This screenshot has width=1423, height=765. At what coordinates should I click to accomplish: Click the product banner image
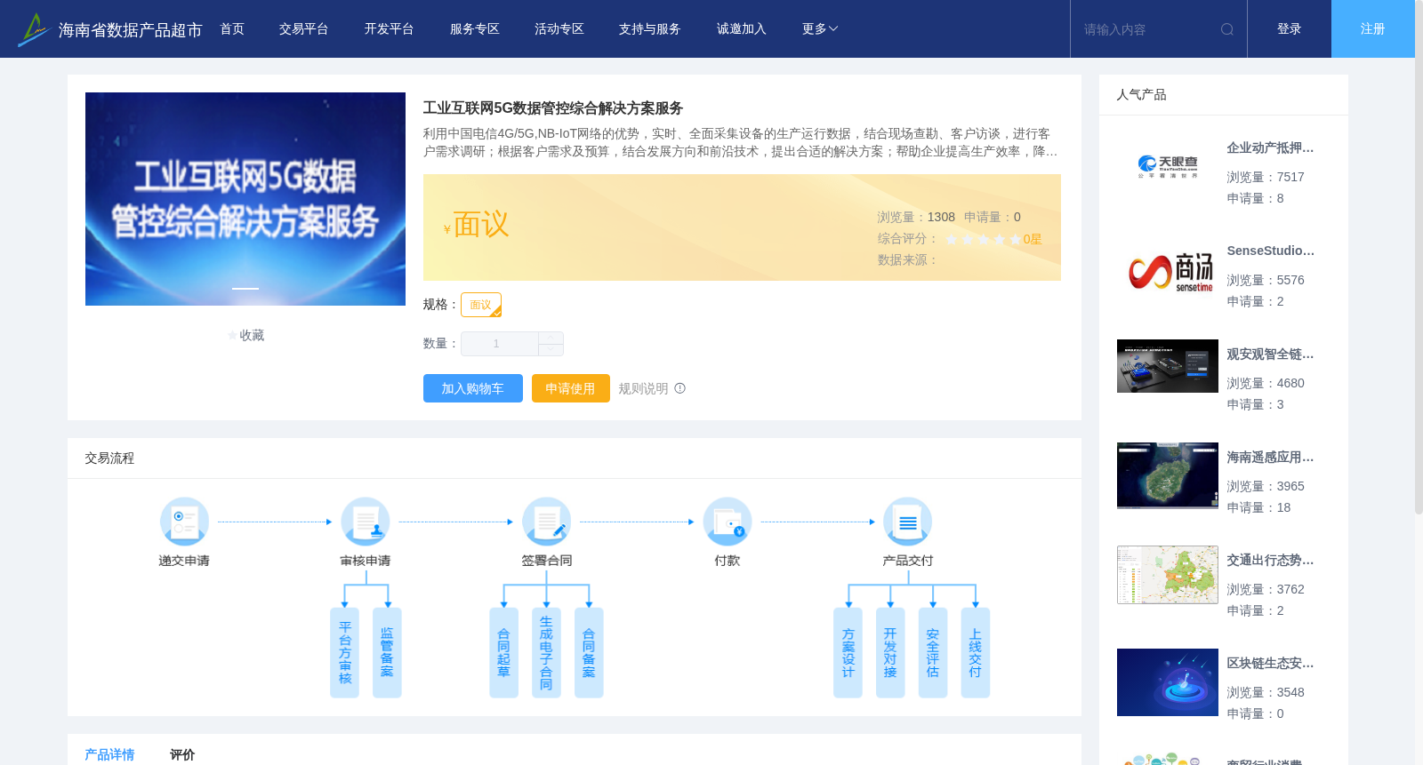245,199
